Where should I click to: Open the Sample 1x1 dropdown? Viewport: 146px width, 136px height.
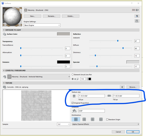(x=64, y=124)
